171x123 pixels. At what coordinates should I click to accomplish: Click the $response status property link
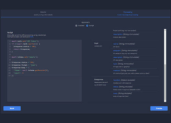point(116,87)
